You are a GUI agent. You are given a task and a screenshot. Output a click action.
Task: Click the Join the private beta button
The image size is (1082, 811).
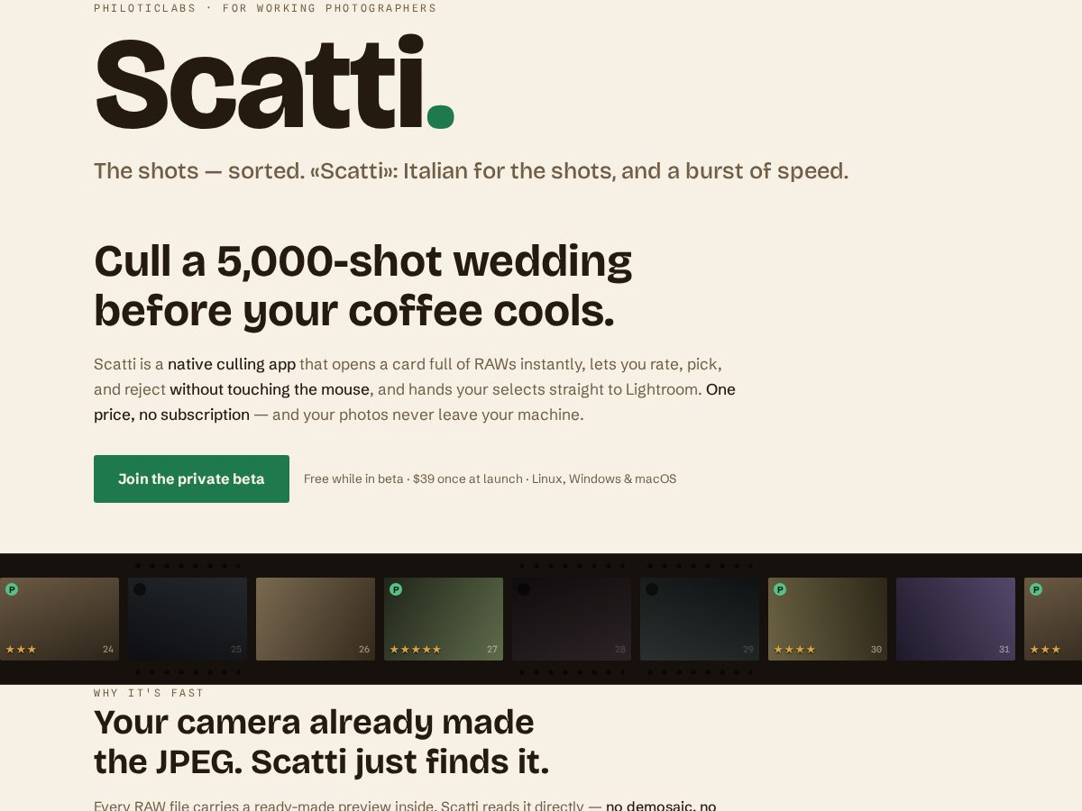click(x=191, y=478)
